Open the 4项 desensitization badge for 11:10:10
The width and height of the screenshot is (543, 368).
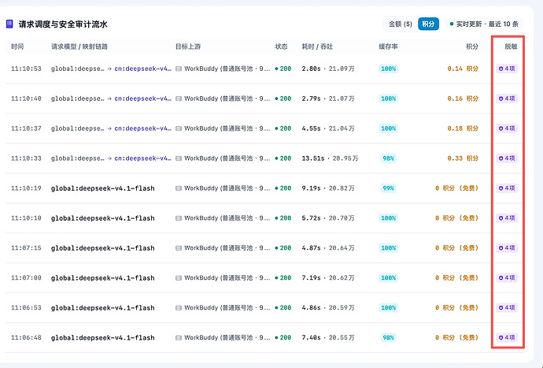(507, 217)
